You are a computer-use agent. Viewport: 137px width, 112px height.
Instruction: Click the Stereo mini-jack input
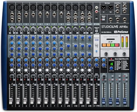(96, 17)
